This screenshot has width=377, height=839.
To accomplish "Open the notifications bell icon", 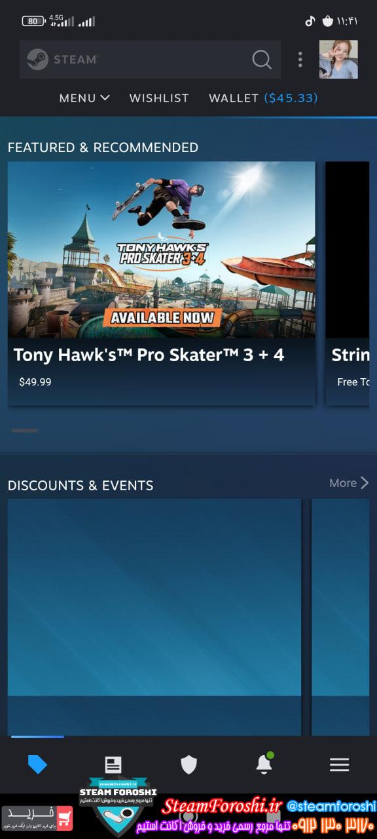I will tap(264, 763).
